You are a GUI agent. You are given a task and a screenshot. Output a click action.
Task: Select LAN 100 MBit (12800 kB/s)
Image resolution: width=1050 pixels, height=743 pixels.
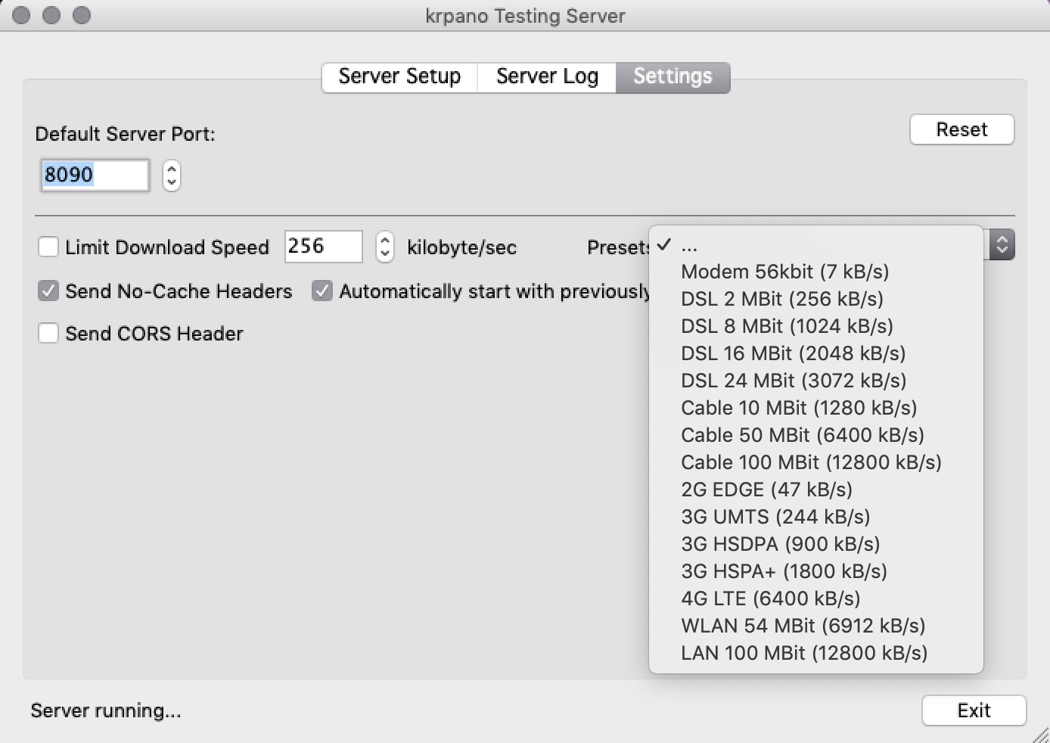pyautogui.click(x=816, y=653)
